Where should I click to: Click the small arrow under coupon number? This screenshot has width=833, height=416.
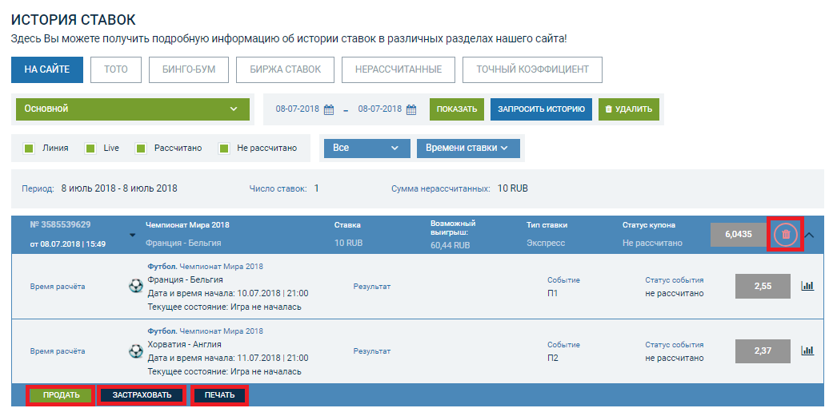[x=133, y=235]
